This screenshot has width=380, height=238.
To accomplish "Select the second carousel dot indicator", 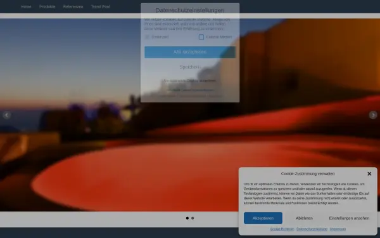I will point(193,218).
